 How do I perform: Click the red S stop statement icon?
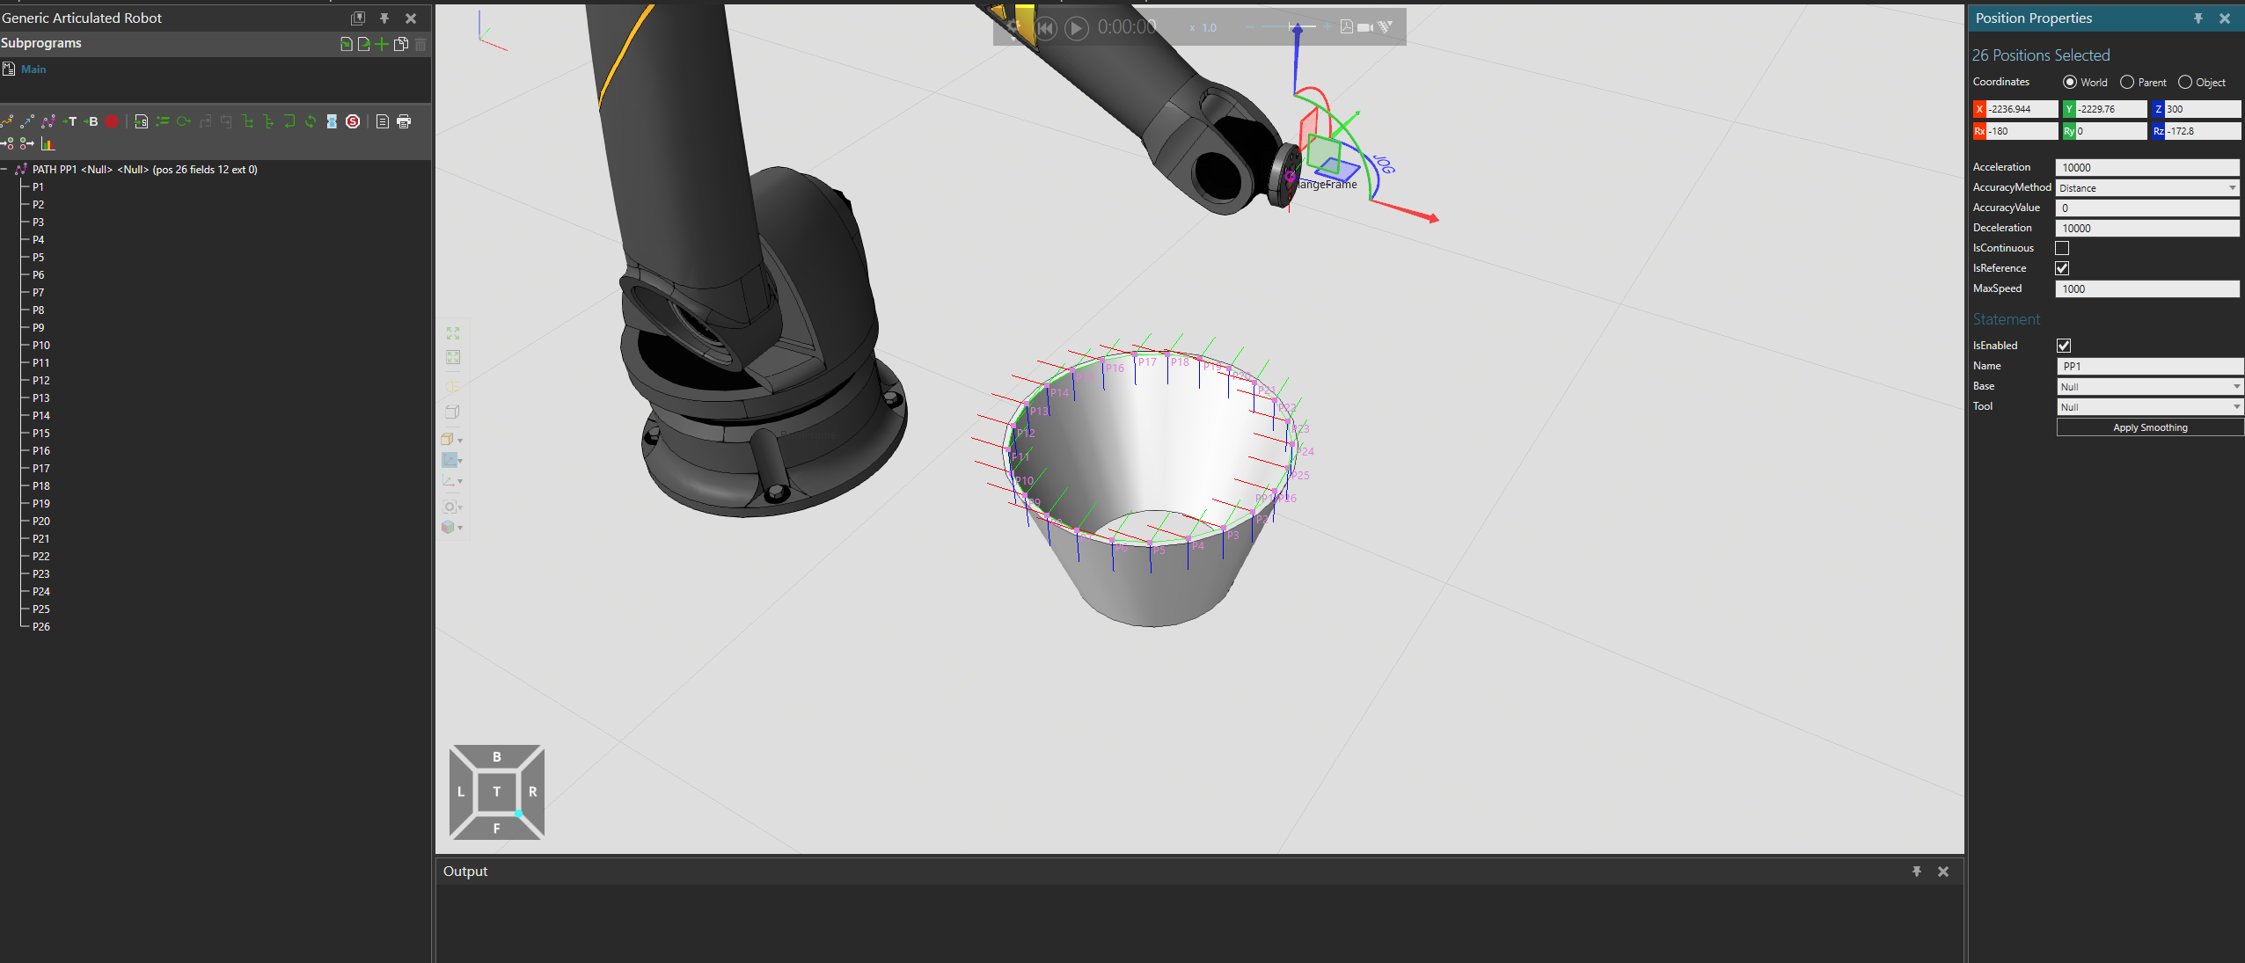pos(353,121)
